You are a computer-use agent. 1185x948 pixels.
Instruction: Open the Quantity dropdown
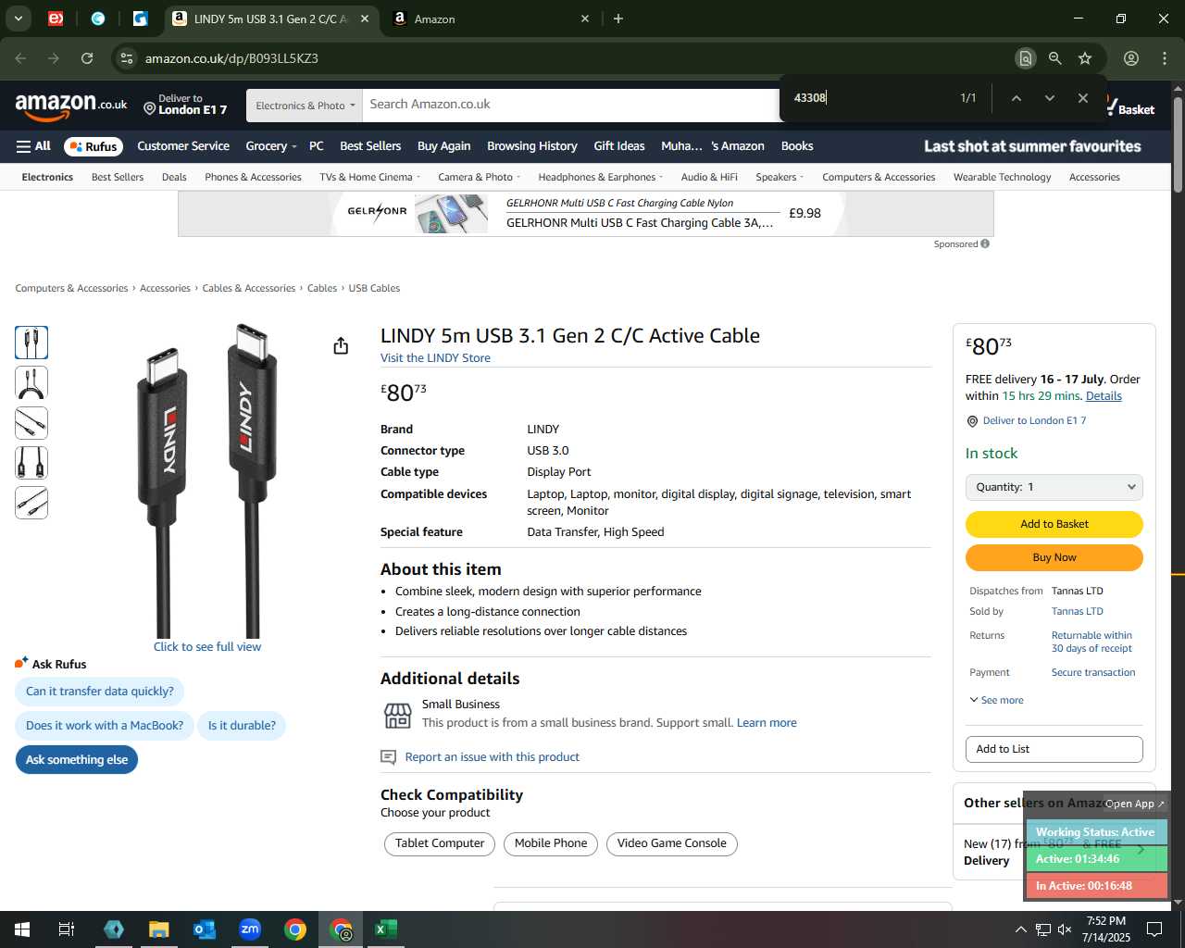point(1054,487)
